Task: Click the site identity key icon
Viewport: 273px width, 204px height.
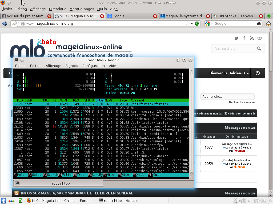Action: 15,23
